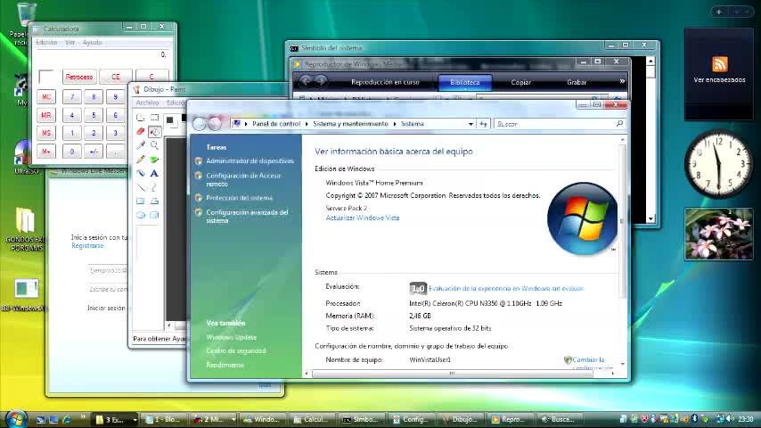Click Actualizar Windows Vista link
761x428 pixels.
point(363,218)
